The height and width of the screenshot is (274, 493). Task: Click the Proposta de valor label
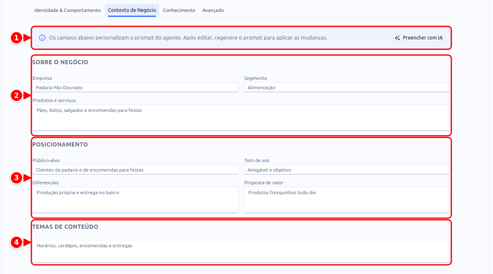tap(264, 182)
